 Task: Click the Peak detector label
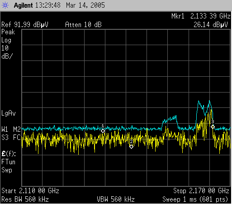(x=8, y=32)
